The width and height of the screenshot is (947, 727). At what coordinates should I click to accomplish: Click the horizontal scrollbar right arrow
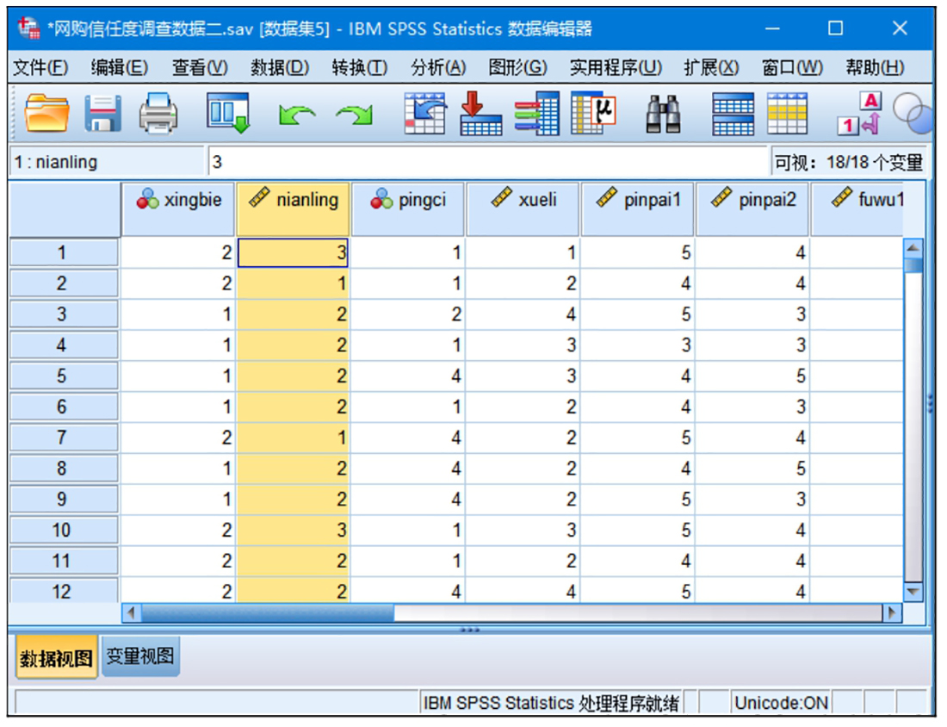tap(893, 613)
